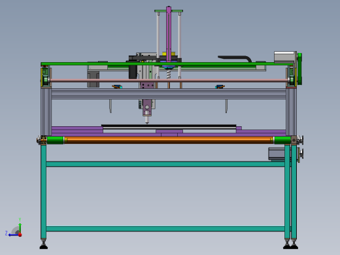This screenshot has width=340, height=255.
Task: Select the black curved cable handle
Action: [x=235, y=58]
